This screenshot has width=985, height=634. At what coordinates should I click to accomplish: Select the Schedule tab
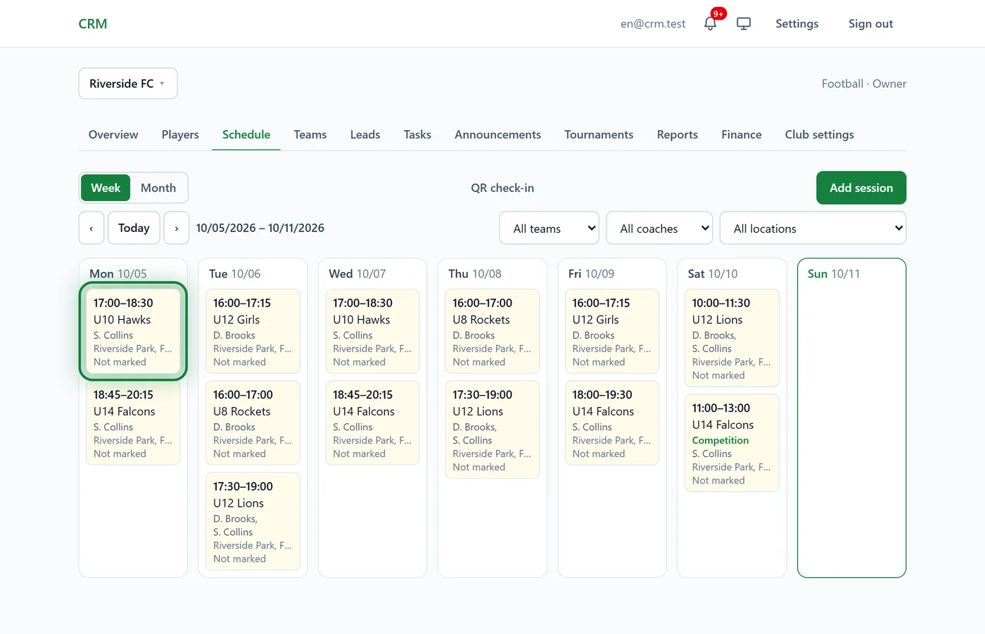point(246,134)
